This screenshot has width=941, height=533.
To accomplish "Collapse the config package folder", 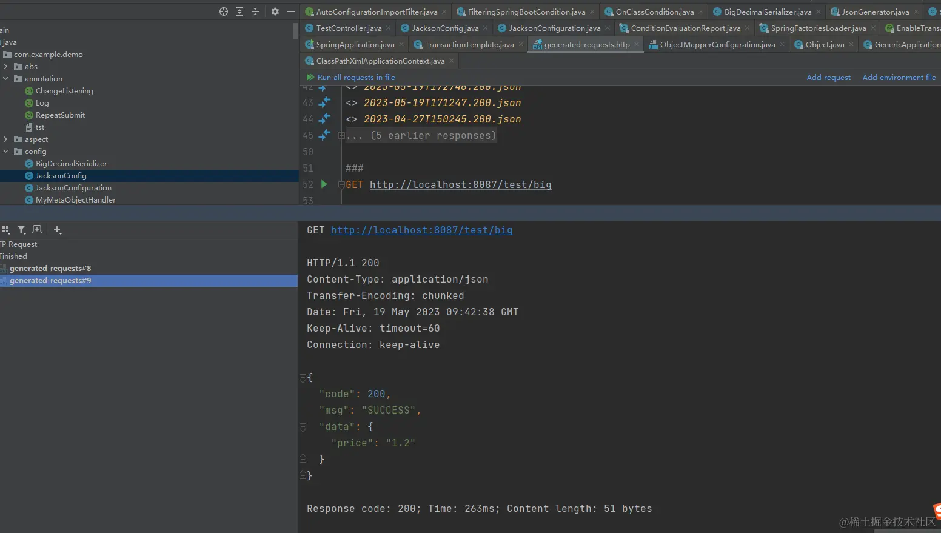I will tap(6, 152).
